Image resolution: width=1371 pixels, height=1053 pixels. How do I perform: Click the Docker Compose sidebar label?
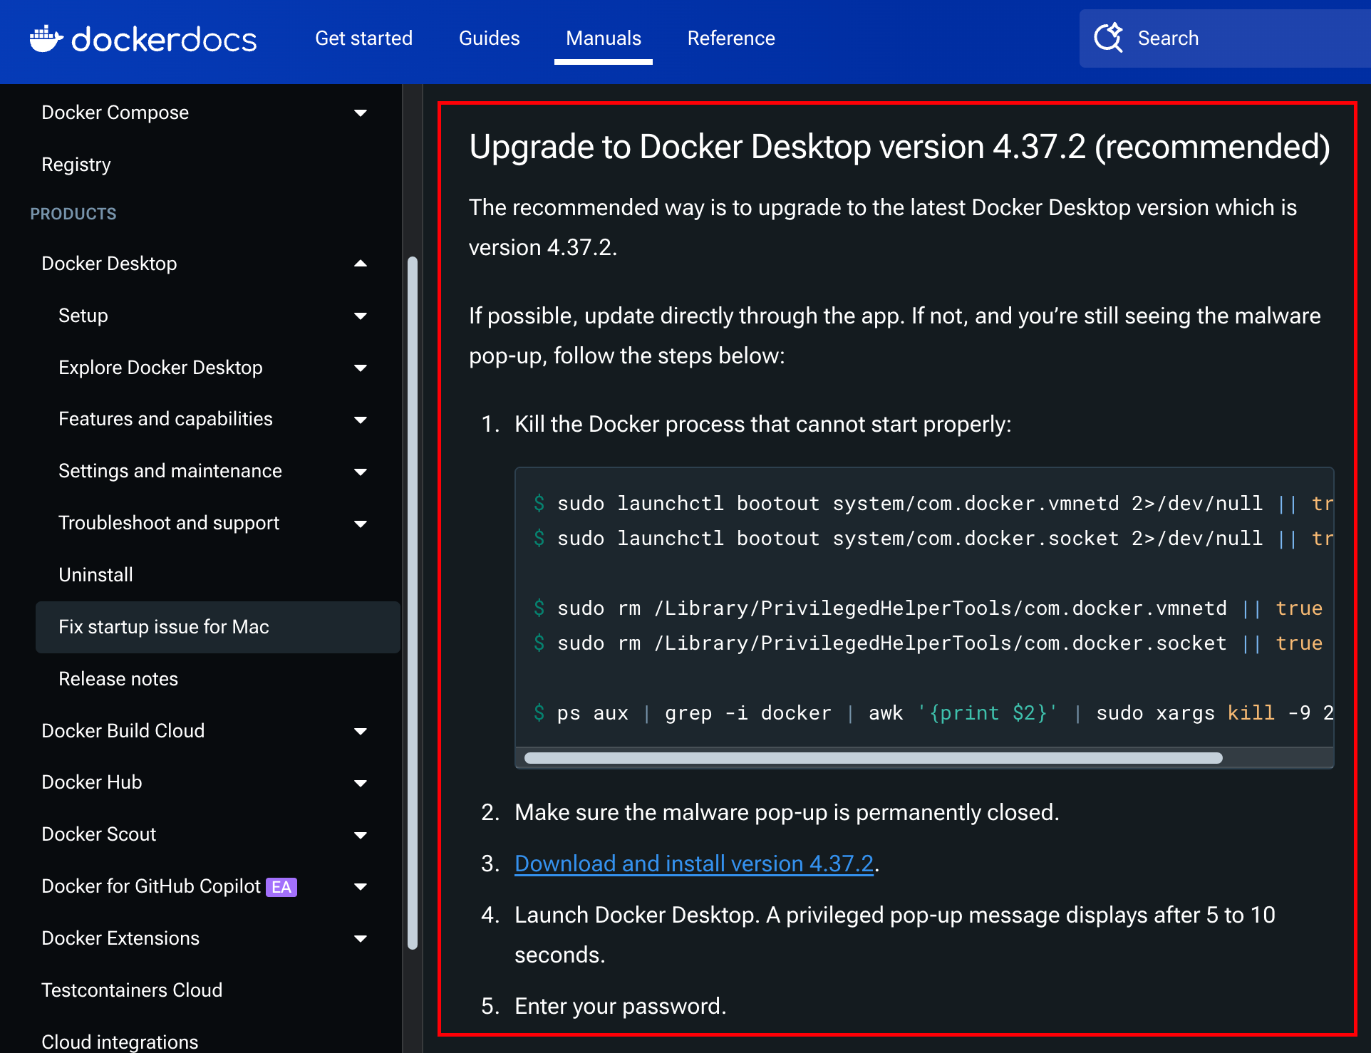coord(115,113)
